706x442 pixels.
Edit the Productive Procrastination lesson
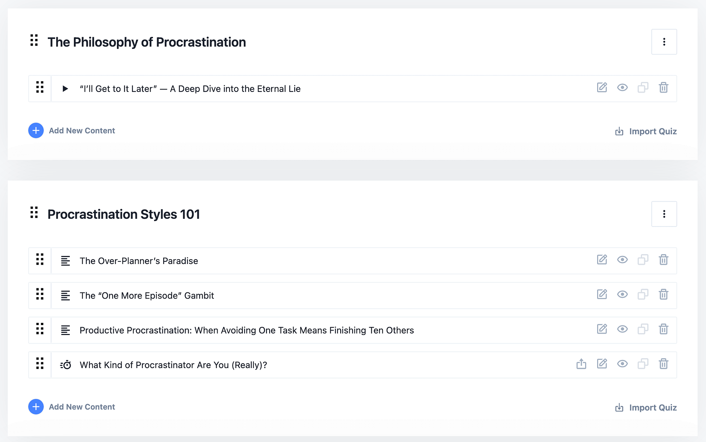pyautogui.click(x=602, y=329)
